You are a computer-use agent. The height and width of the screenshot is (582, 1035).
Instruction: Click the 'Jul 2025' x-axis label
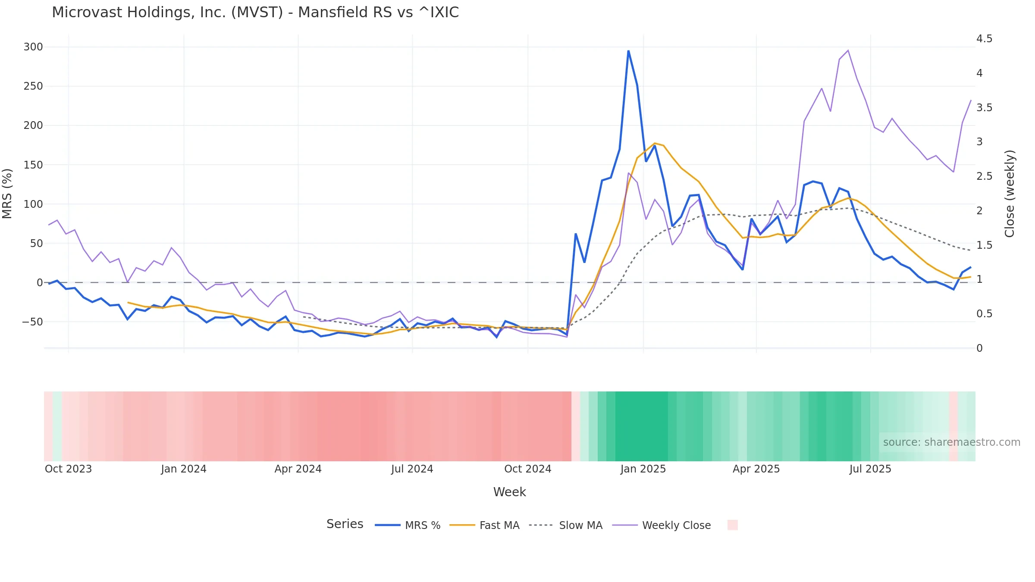870,469
